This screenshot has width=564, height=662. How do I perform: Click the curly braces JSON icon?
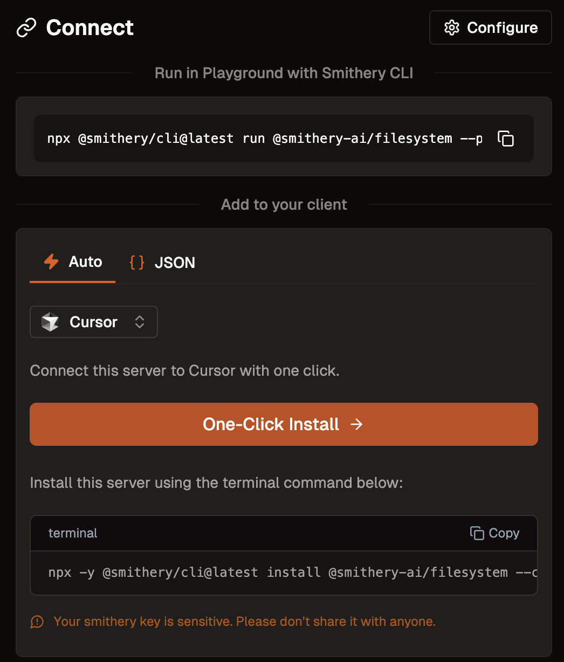(x=137, y=263)
